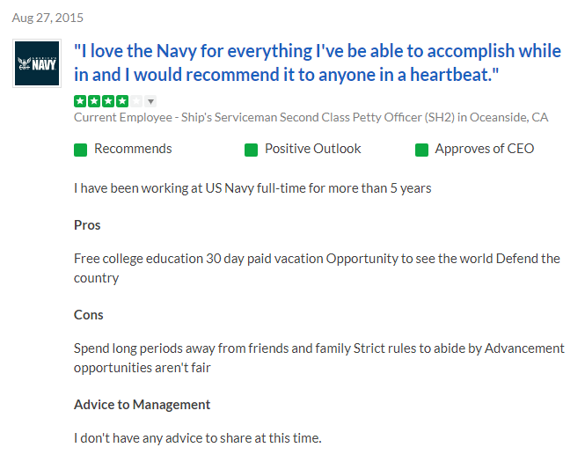Click the second green rating star
Screen dimensions: 585x462
tap(93, 100)
